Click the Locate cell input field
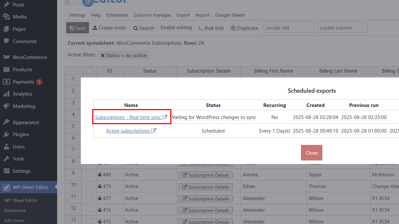The width and height of the screenshot is (399, 224). pyautogui.click(x=289, y=28)
